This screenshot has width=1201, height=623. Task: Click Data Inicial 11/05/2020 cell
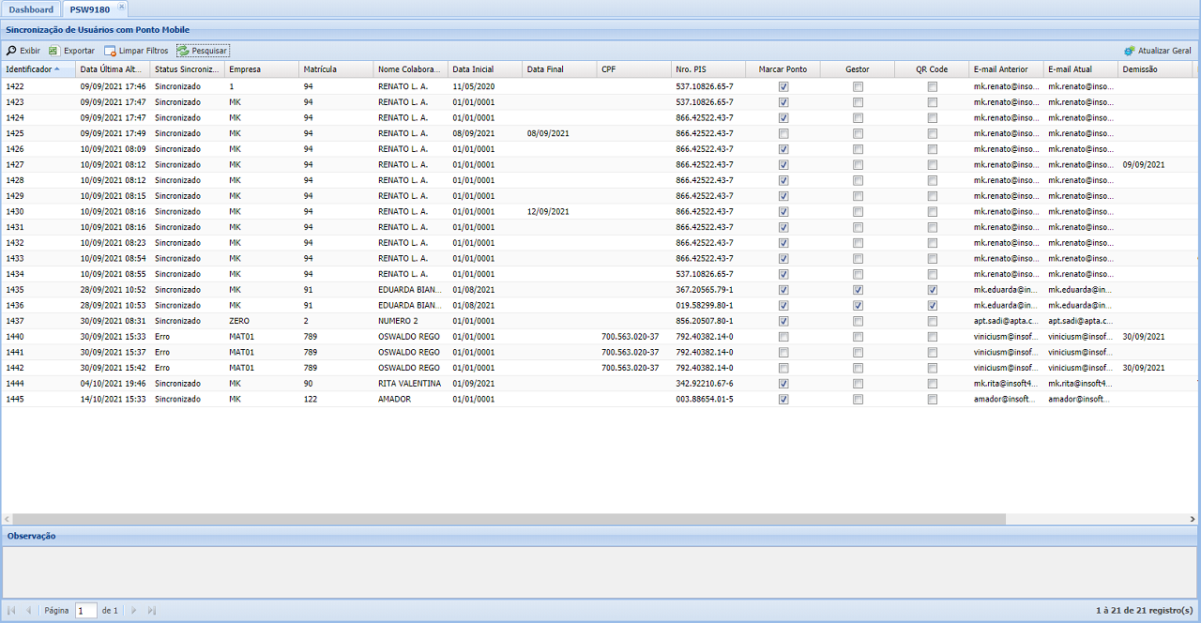473,86
